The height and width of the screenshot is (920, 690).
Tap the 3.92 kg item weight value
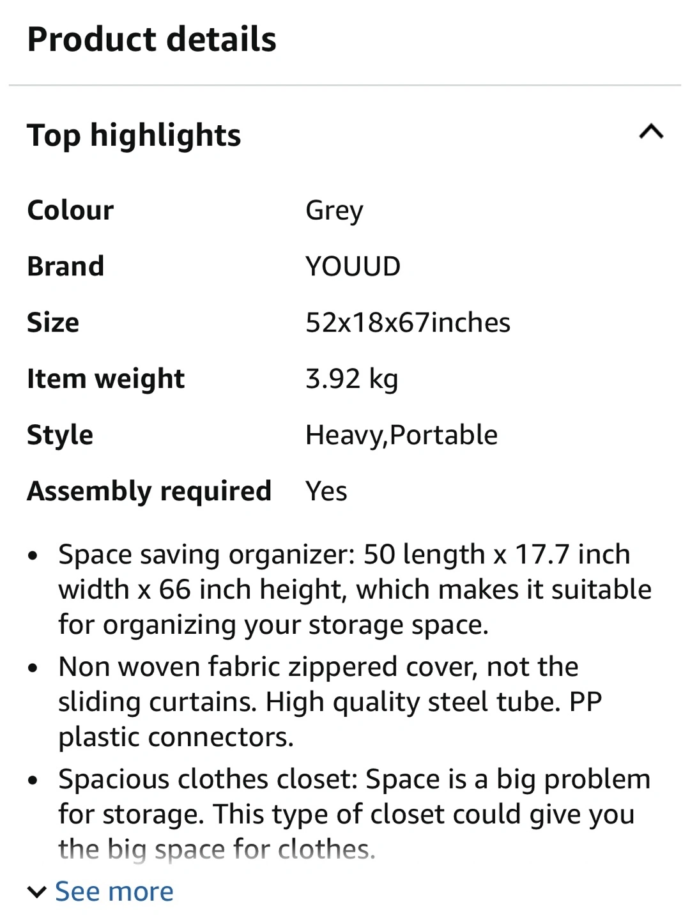(x=351, y=379)
